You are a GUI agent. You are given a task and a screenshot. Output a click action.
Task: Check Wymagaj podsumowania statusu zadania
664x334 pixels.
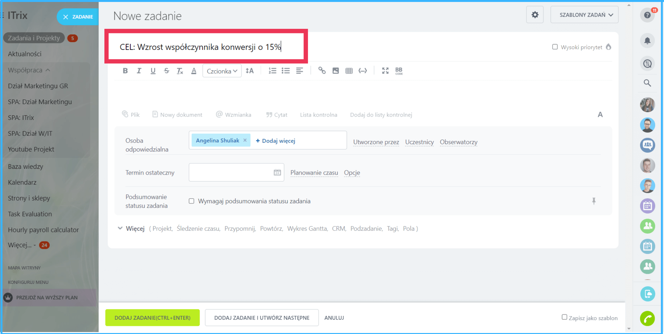[x=192, y=201]
